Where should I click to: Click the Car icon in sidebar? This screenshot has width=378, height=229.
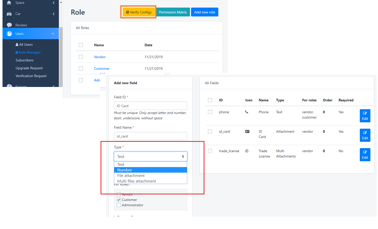(x=9, y=14)
